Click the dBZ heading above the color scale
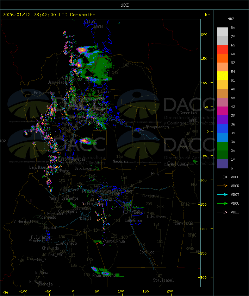 click(x=231, y=19)
